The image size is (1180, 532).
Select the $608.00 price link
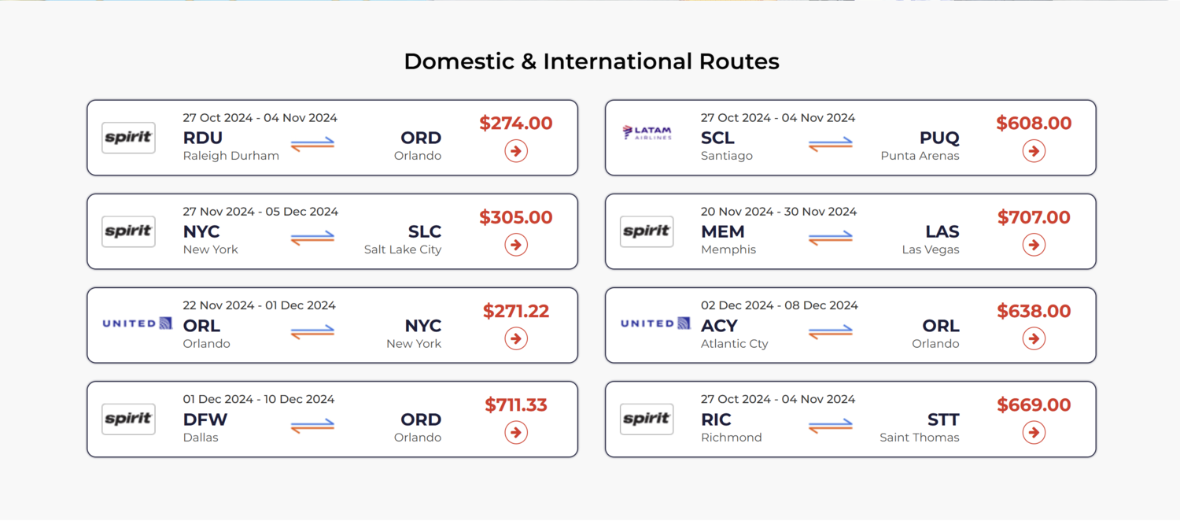pyautogui.click(x=1034, y=123)
